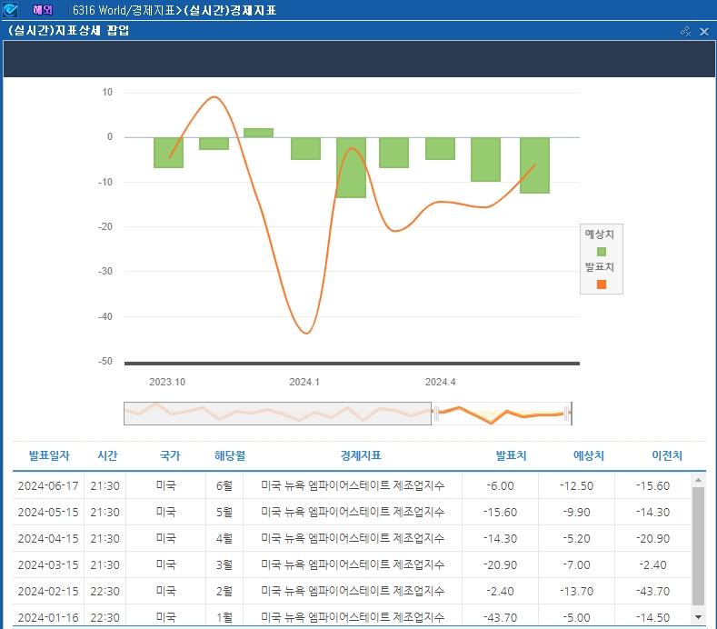Click the -7.00 예상치 value
717x629 pixels.
[x=577, y=565]
